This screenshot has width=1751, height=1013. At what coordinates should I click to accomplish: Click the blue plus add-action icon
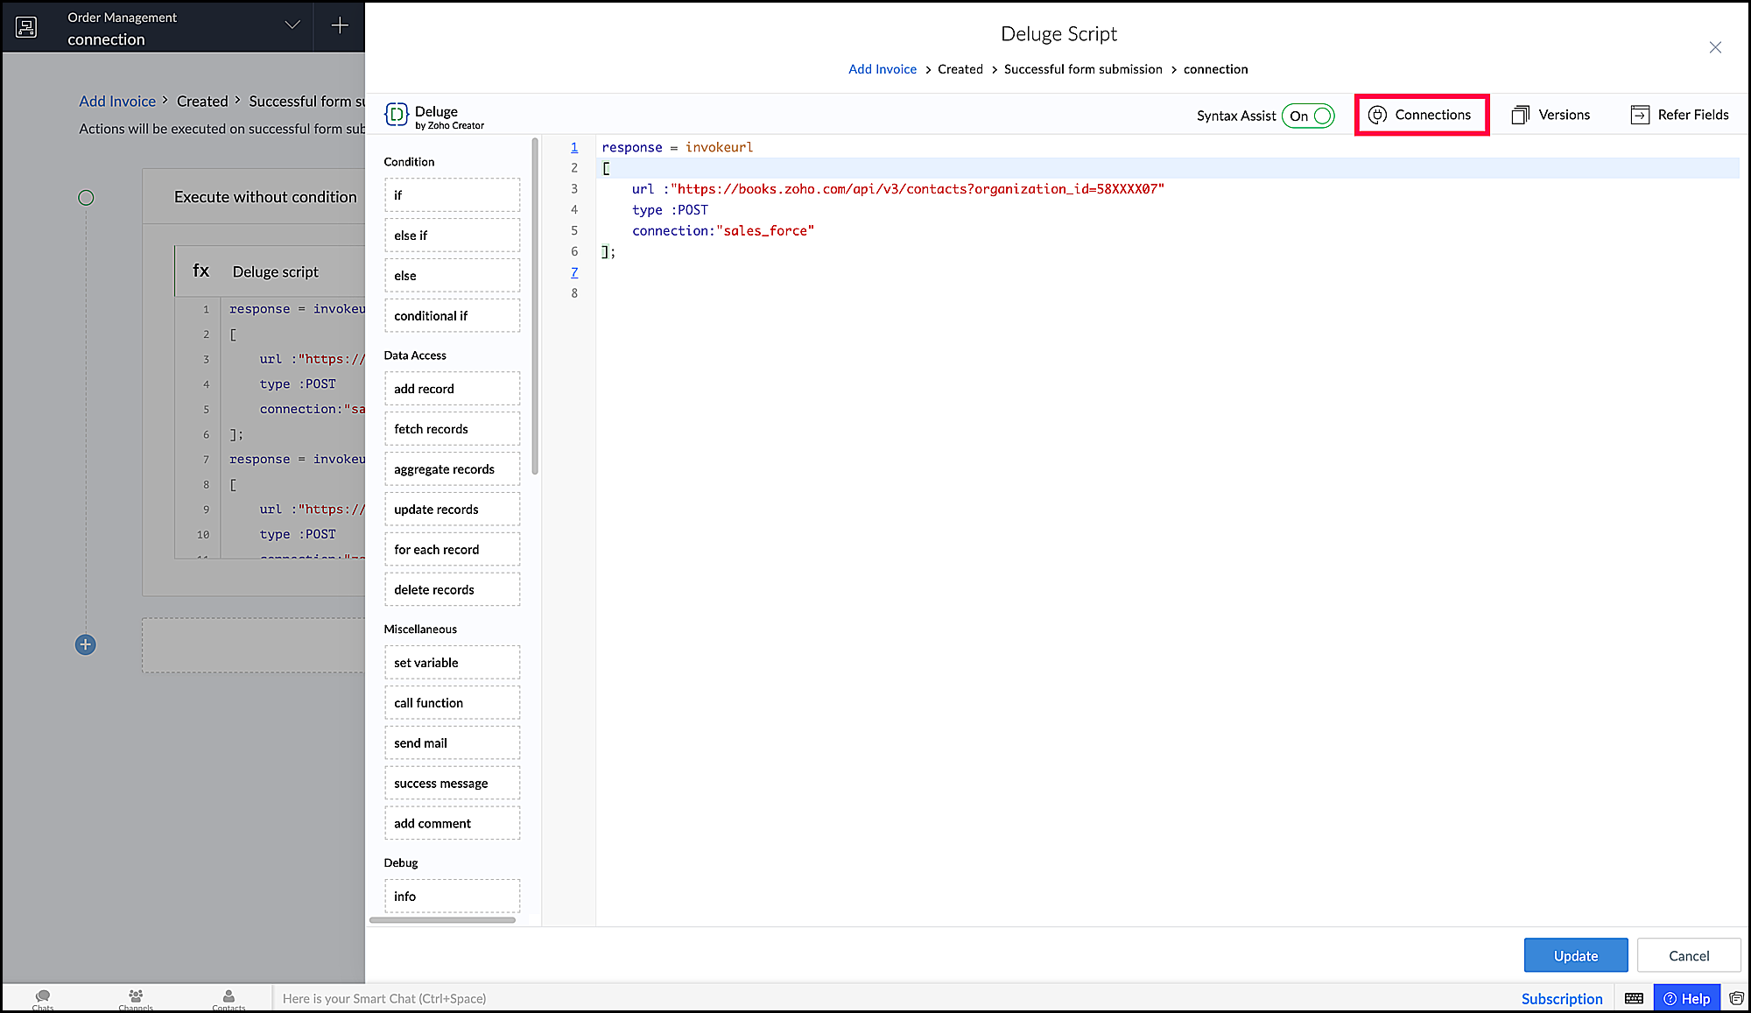[85, 645]
